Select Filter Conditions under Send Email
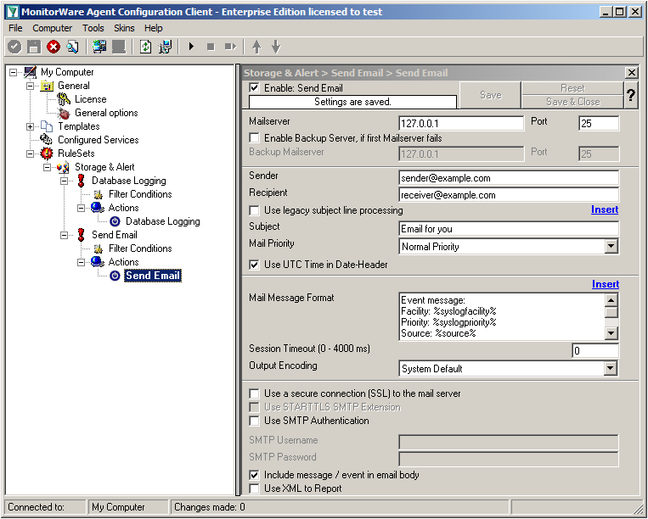The image size is (648, 519). [x=140, y=248]
